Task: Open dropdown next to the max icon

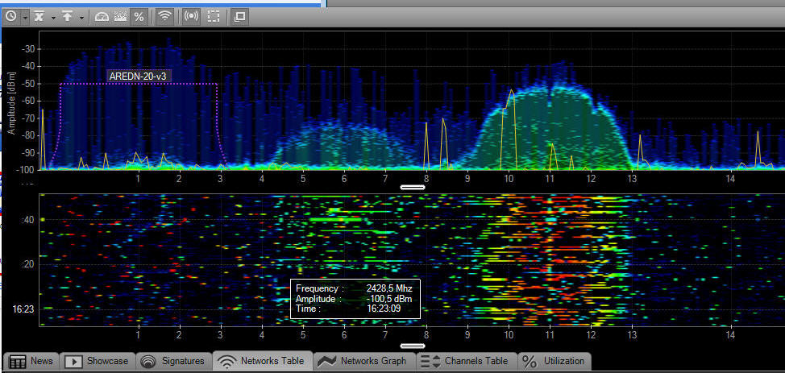Action: point(81,17)
